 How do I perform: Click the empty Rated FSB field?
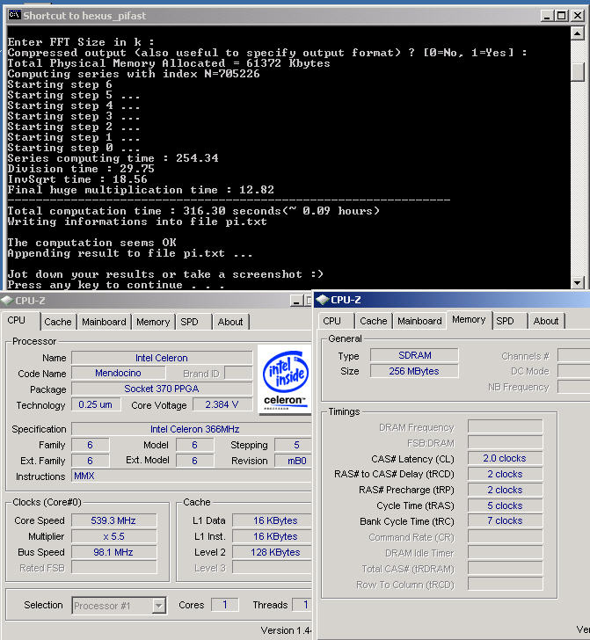pyautogui.click(x=114, y=568)
